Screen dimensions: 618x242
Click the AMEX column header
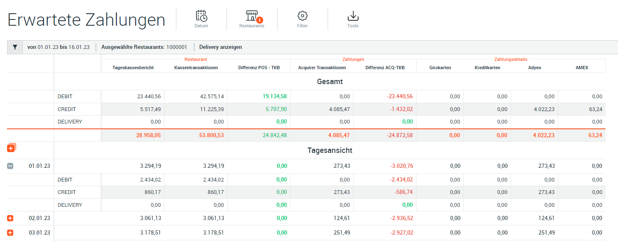582,68
